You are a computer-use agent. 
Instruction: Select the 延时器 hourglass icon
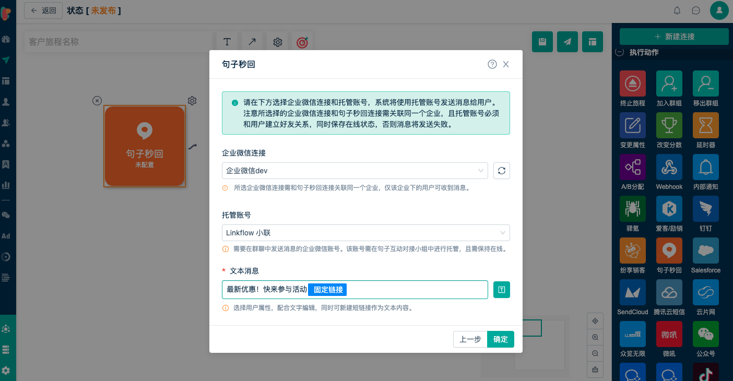click(x=706, y=125)
